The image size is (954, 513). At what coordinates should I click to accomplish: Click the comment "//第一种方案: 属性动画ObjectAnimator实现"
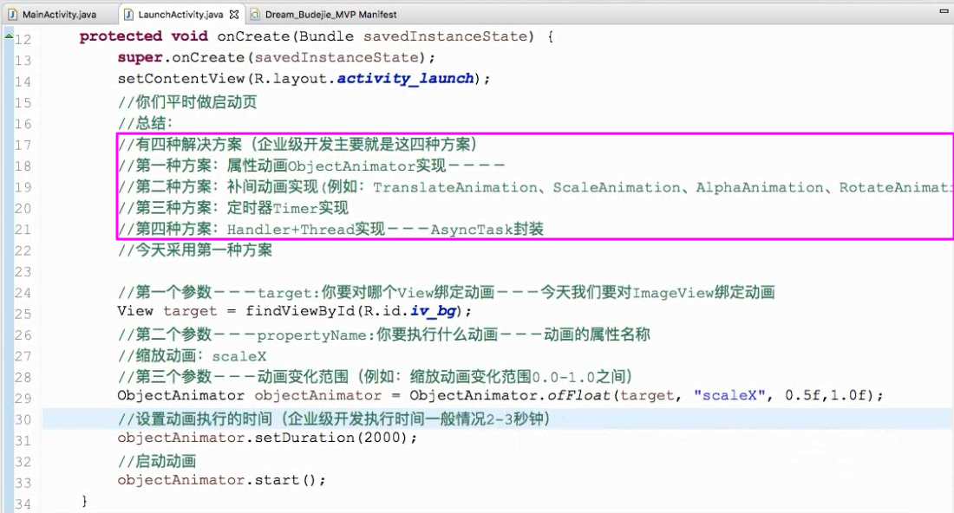[311, 166]
